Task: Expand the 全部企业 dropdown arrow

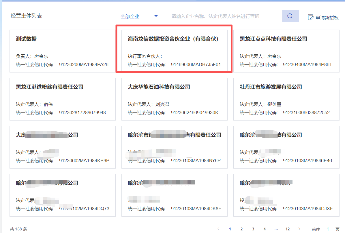Action: tap(156, 16)
